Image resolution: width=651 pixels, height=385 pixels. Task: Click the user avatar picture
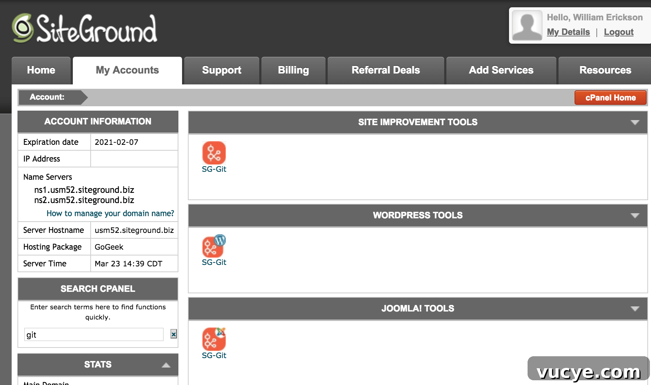pos(527,25)
